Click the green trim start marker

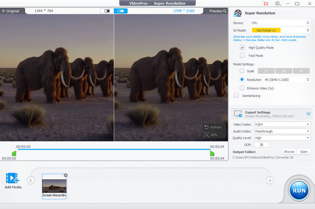[x=14, y=154]
